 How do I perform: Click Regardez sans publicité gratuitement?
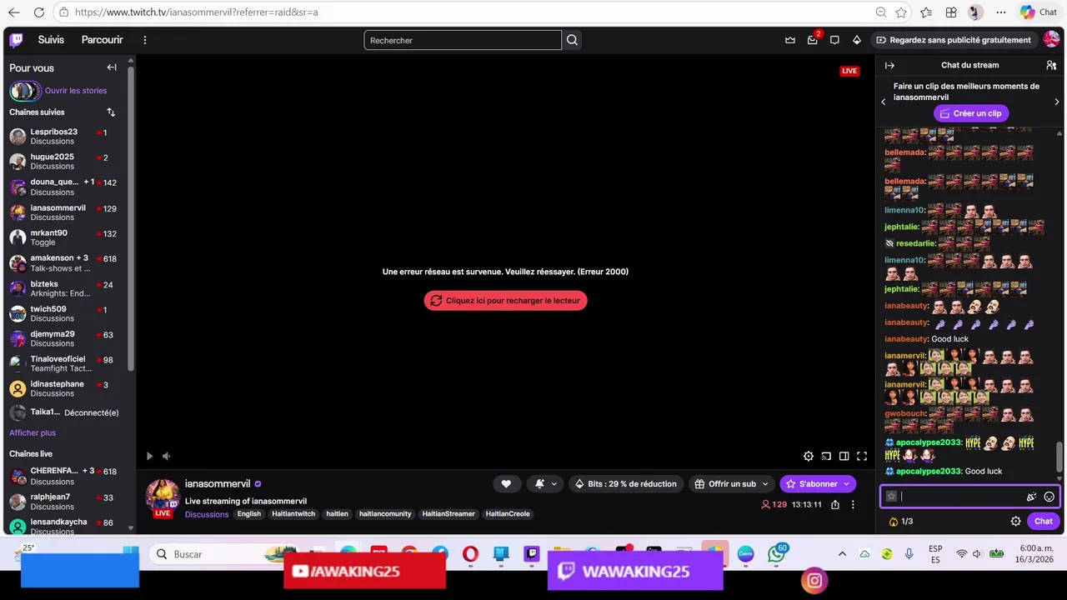(x=953, y=40)
